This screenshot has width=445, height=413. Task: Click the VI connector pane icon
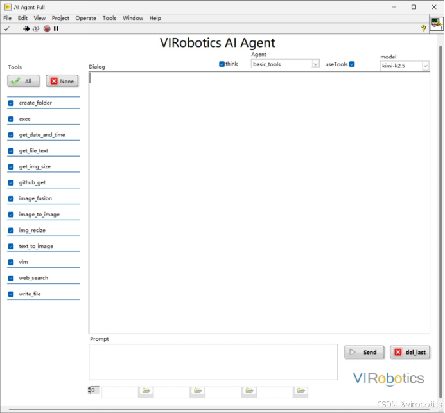coord(437,24)
